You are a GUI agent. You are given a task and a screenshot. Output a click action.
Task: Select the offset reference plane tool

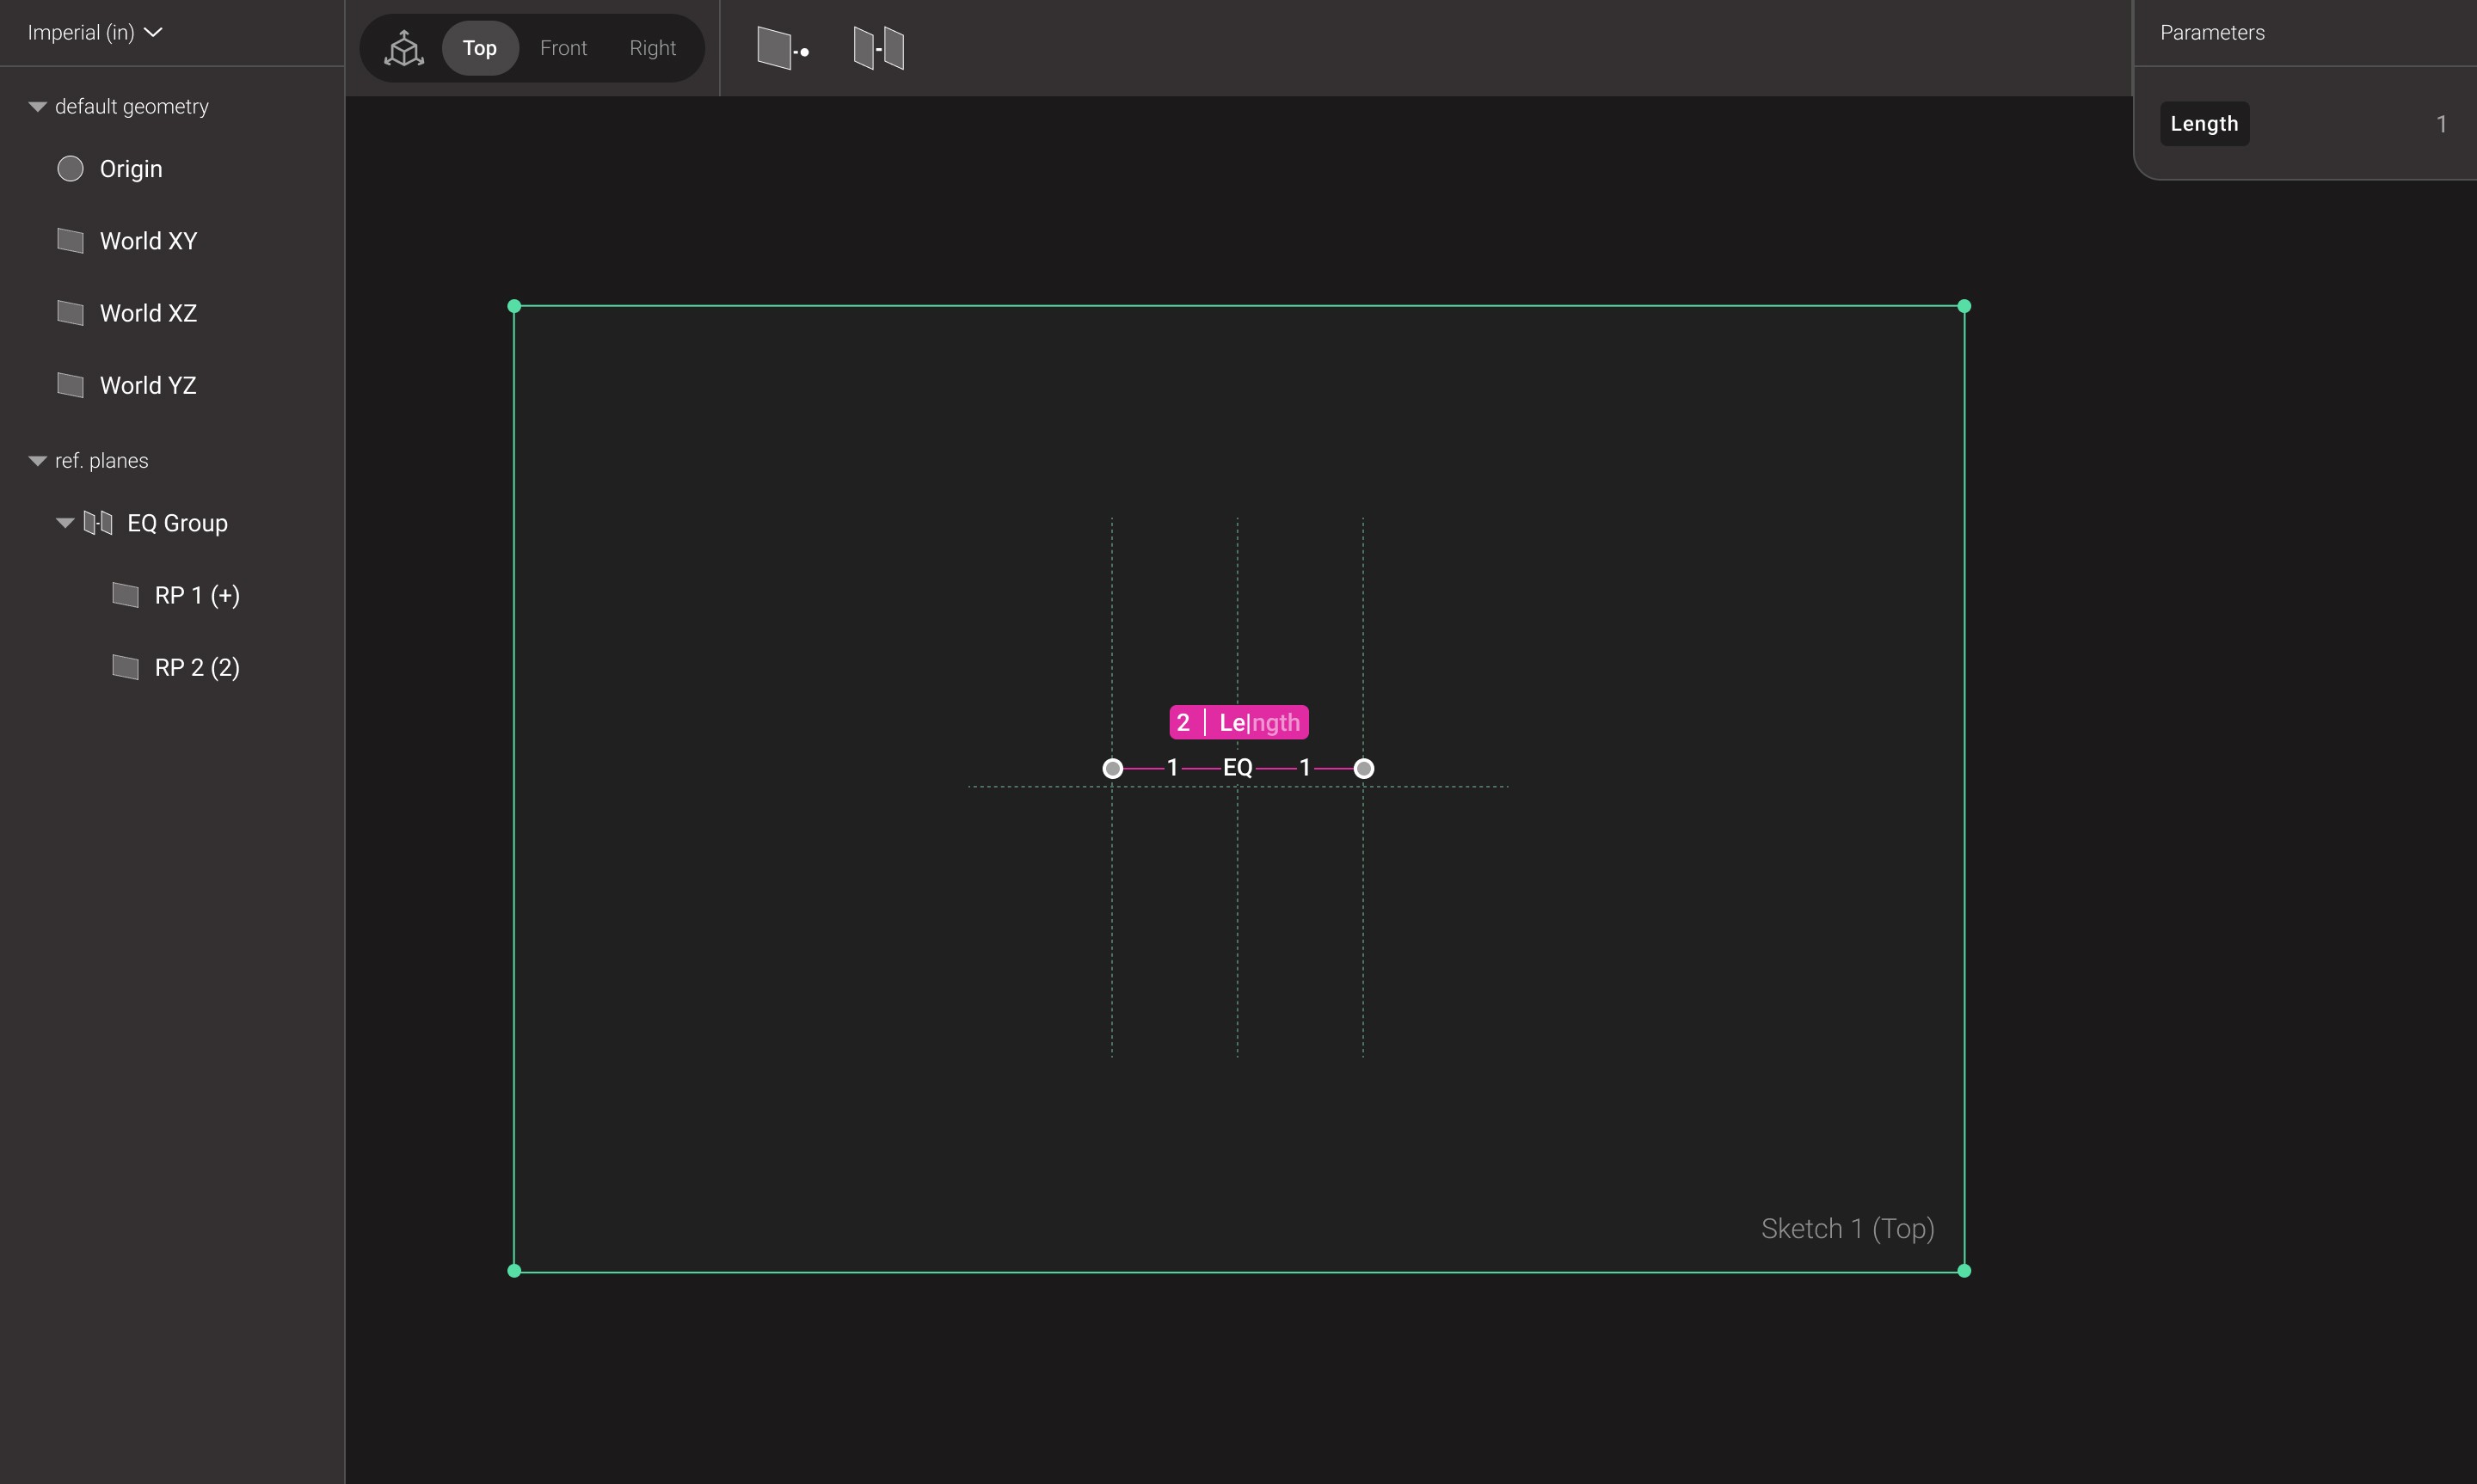[x=781, y=47]
